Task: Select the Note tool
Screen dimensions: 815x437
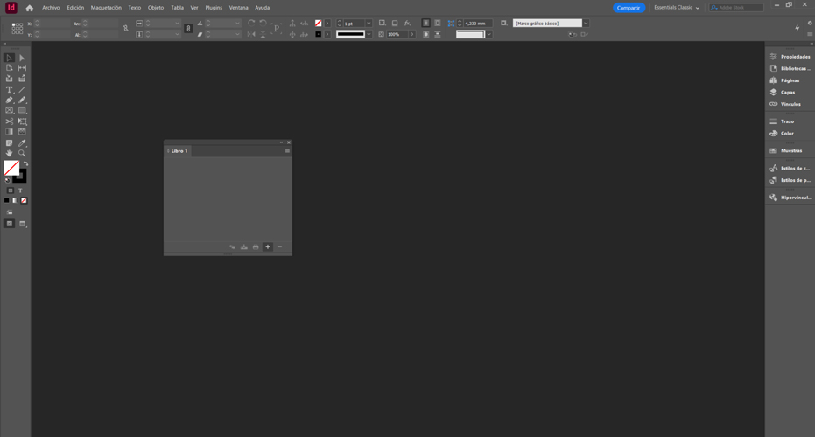Action: click(x=10, y=142)
